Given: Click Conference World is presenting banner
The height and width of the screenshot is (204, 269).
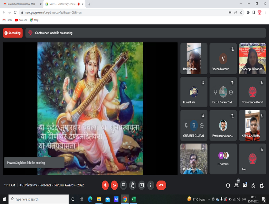Looking at the screenshot, I should coord(146,33).
